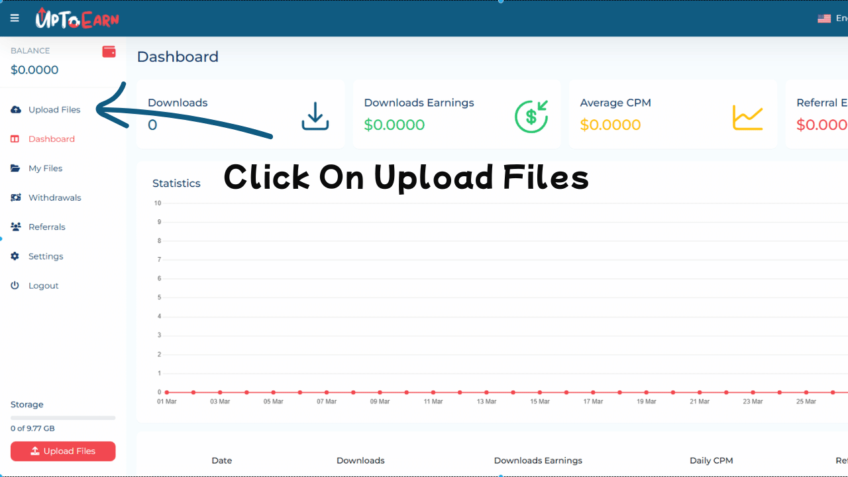This screenshot has width=848, height=477.
Task: Open the Withdrawals page
Action: (54, 197)
